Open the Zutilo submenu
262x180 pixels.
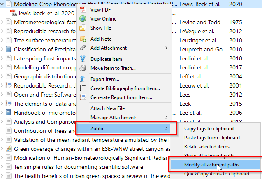click(x=128, y=129)
